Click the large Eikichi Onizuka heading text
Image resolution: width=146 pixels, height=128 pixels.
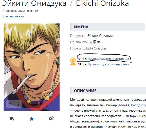[102, 3]
